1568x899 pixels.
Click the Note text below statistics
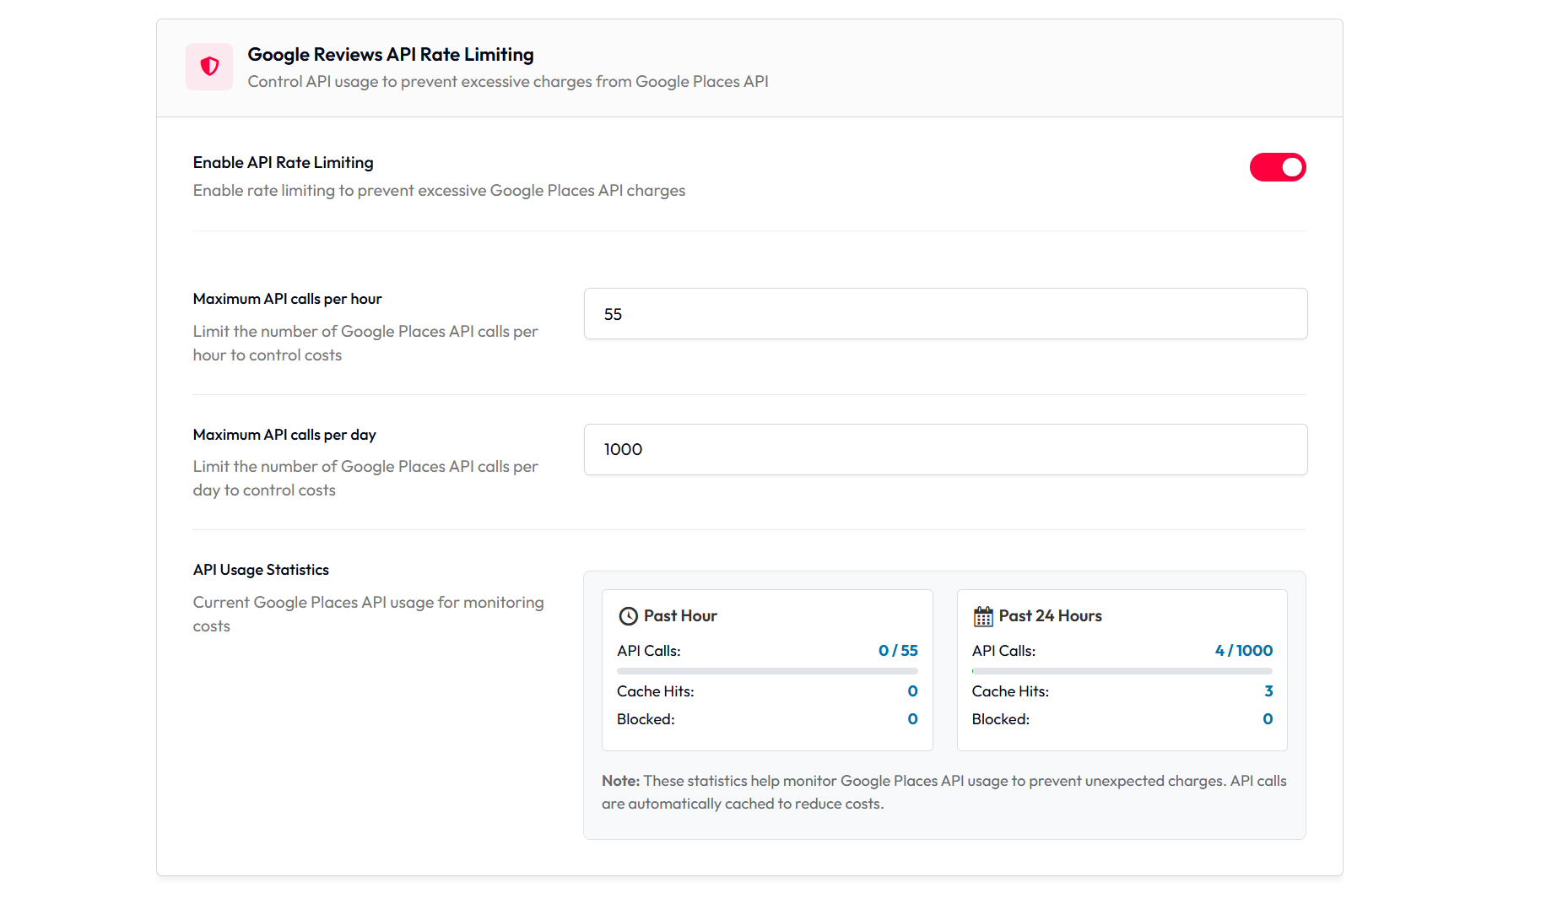[x=944, y=793]
